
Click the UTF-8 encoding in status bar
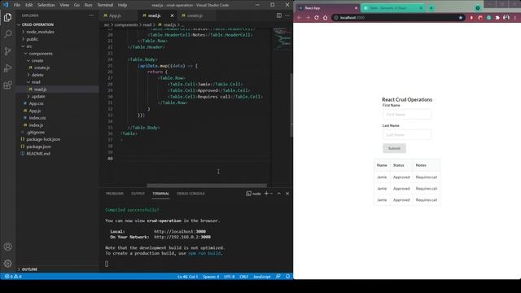point(230,277)
